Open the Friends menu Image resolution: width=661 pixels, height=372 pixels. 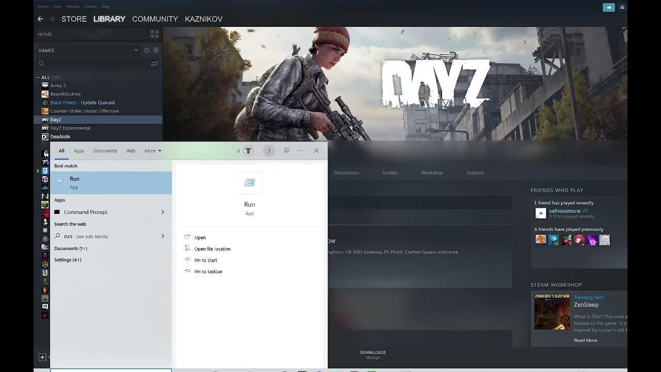73,6
